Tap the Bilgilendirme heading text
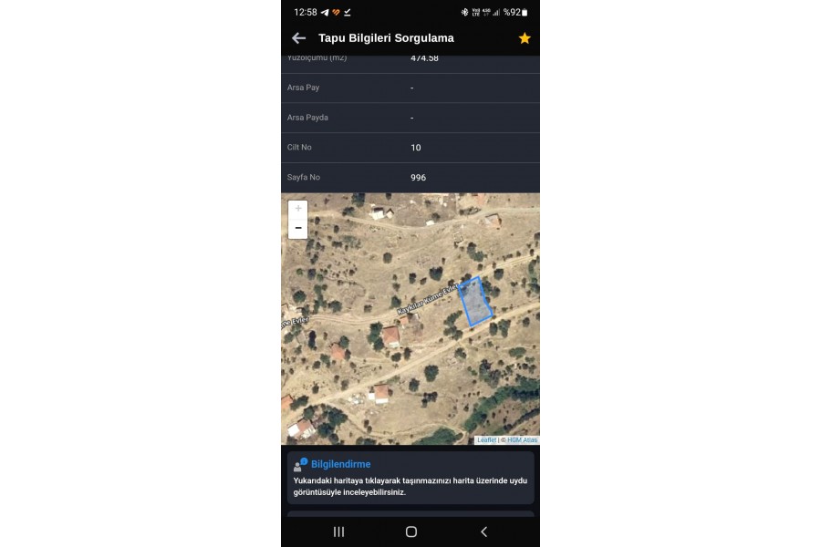The width and height of the screenshot is (821, 547). tap(341, 464)
